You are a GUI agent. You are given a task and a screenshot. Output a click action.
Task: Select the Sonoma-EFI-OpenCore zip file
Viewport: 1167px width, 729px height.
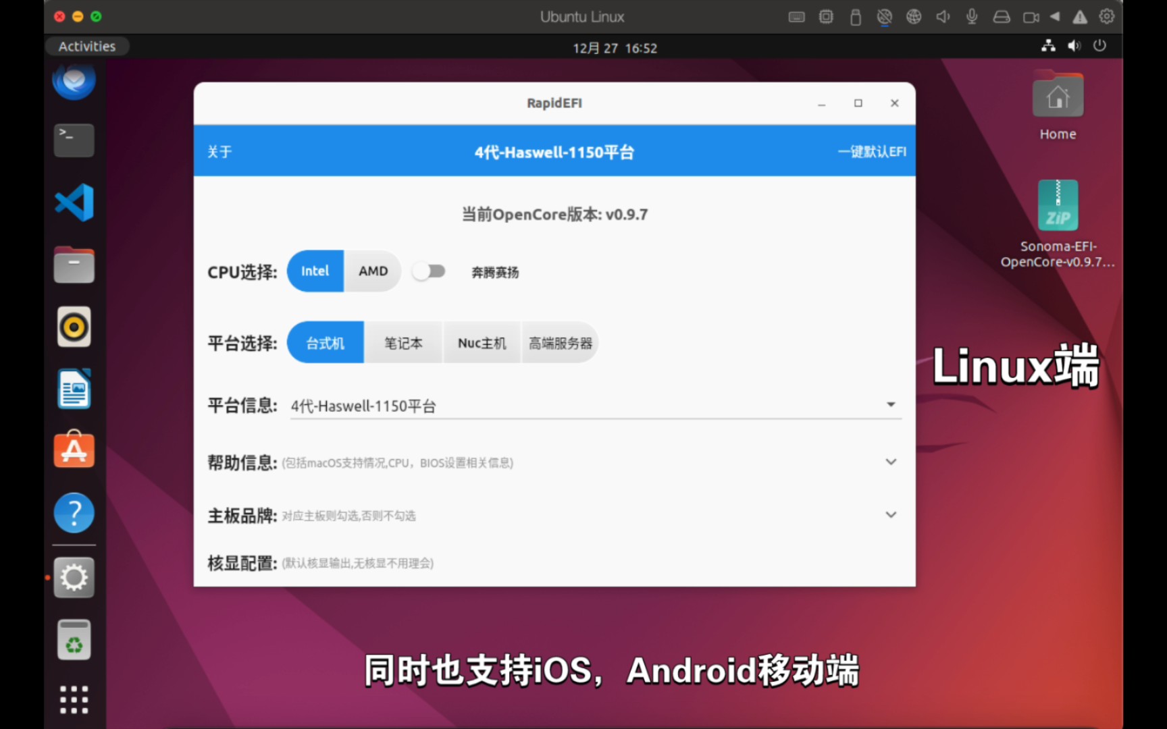point(1058,224)
